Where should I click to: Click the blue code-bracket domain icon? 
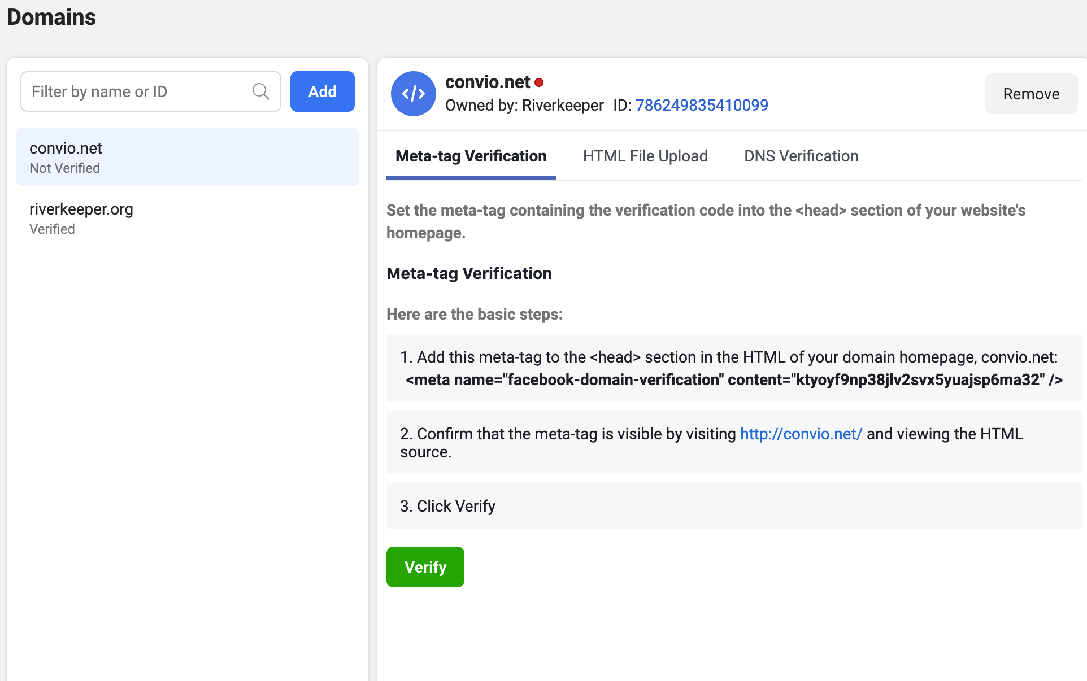[x=413, y=94]
